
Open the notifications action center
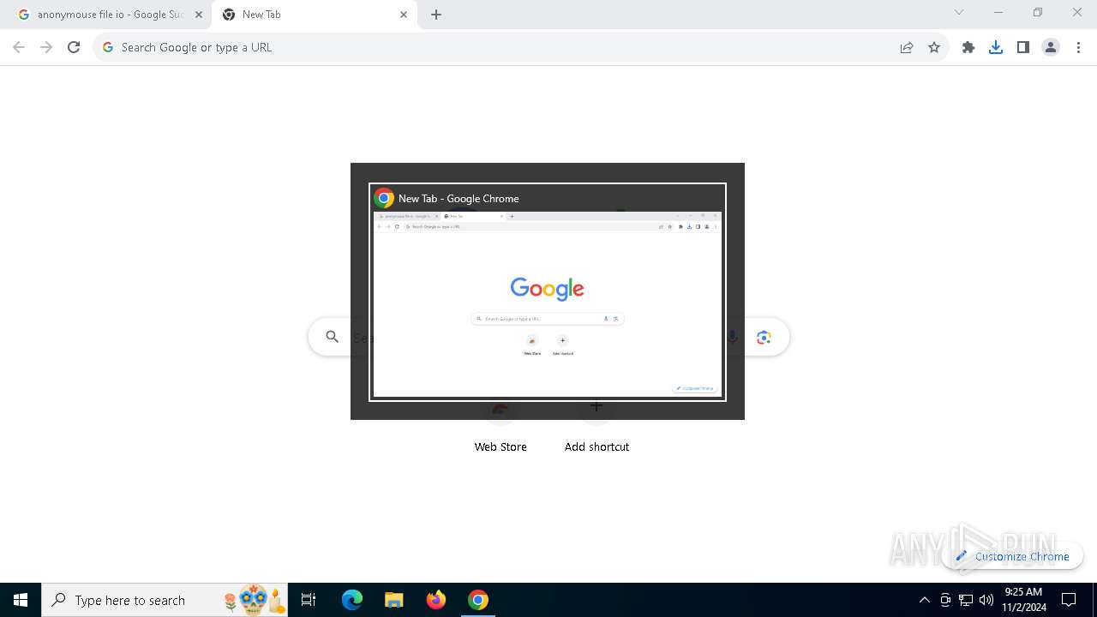click(x=1069, y=600)
